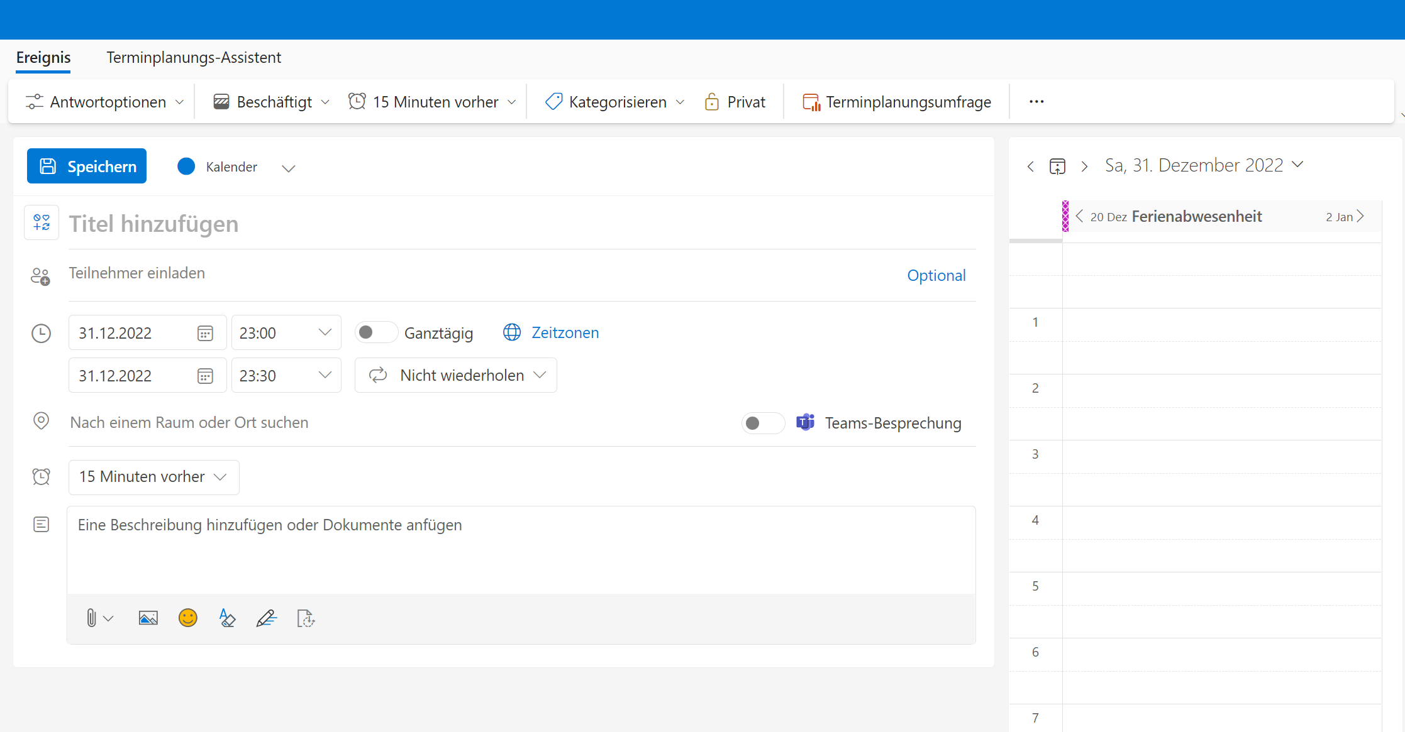Open the emoji picker smiley icon
The height and width of the screenshot is (732, 1405).
pyautogui.click(x=187, y=618)
